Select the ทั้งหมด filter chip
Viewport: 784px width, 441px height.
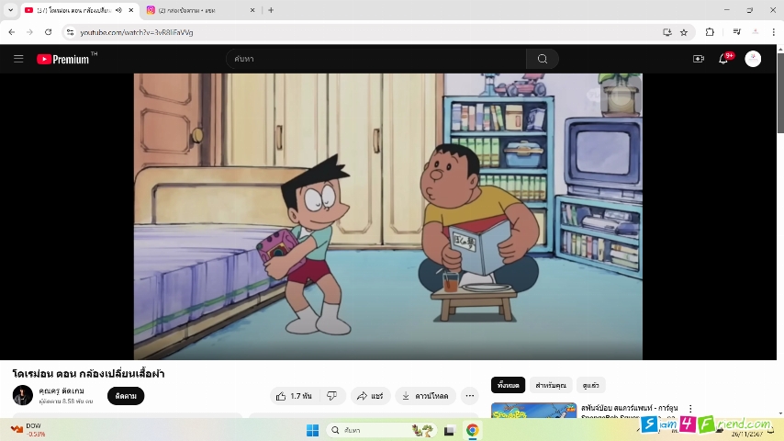(x=508, y=386)
